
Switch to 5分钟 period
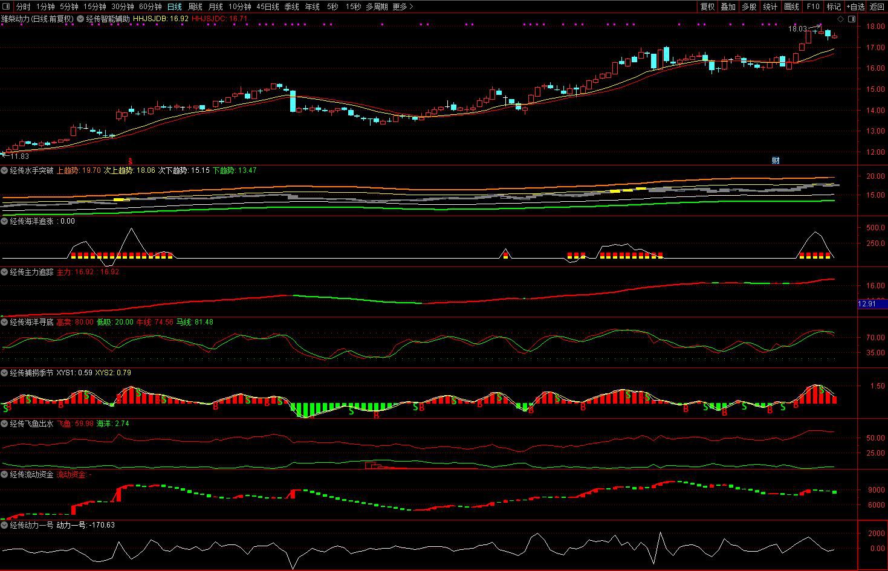click(69, 7)
